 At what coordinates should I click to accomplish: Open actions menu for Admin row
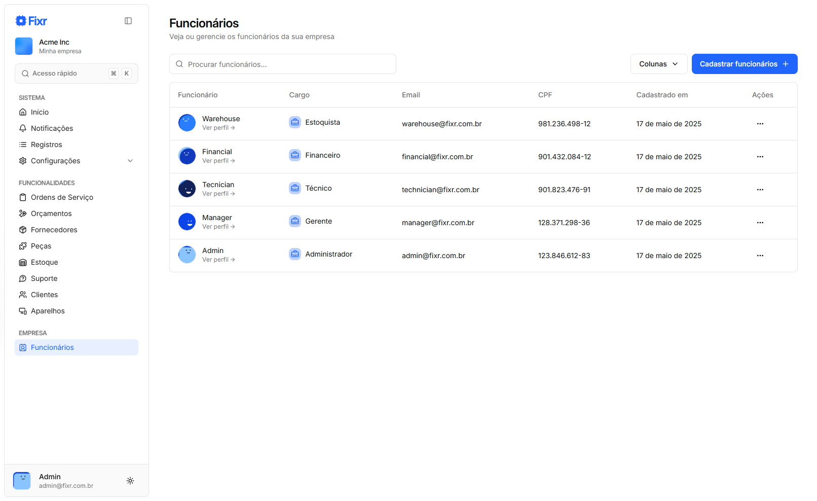coord(760,256)
